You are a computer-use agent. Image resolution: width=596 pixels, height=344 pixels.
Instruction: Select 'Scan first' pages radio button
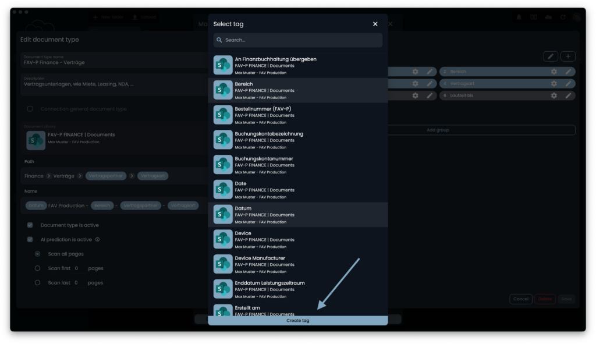[37, 268]
